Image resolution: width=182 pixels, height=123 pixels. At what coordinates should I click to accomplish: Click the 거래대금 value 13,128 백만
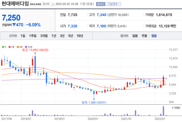(x=167, y=26)
